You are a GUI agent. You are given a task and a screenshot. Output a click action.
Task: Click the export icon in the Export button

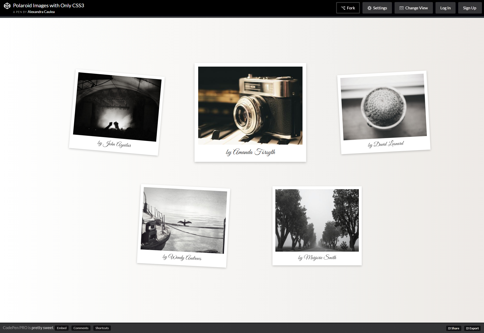click(x=468, y=328)
